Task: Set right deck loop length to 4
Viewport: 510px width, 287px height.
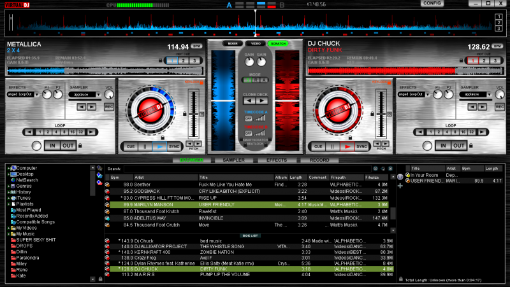Action: pyautogui.click(x=447, y=132)
